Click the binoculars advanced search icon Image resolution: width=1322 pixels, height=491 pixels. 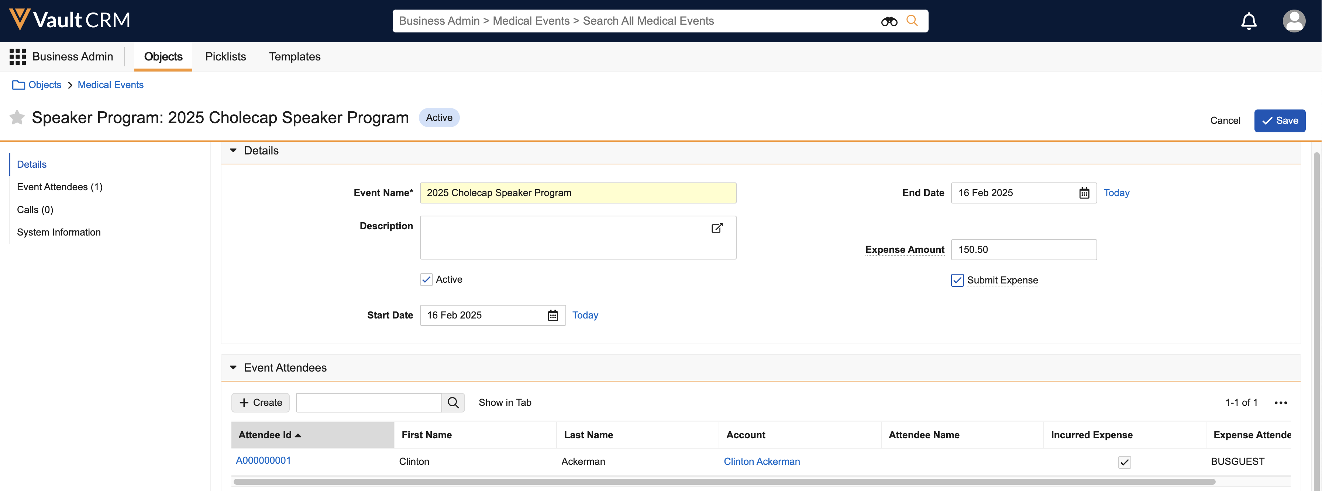click(x=889, y=21)
